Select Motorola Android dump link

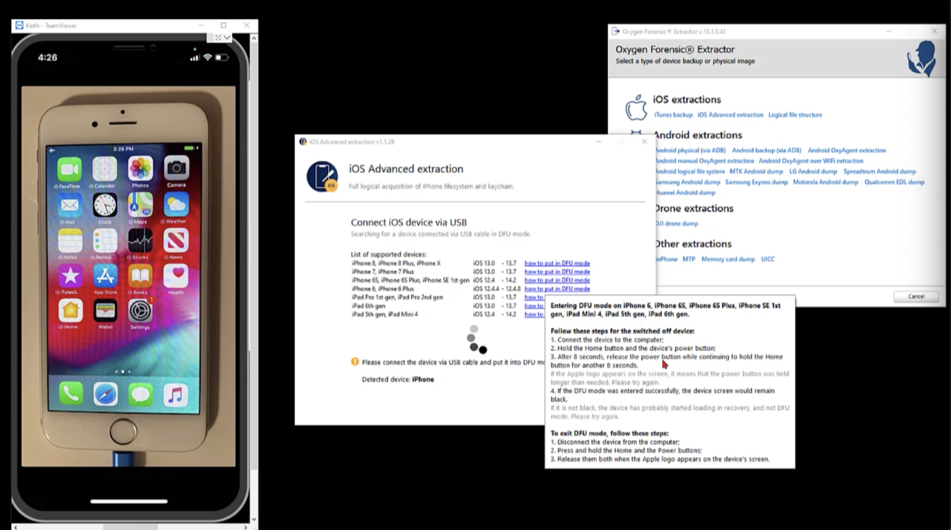point(826,182)
